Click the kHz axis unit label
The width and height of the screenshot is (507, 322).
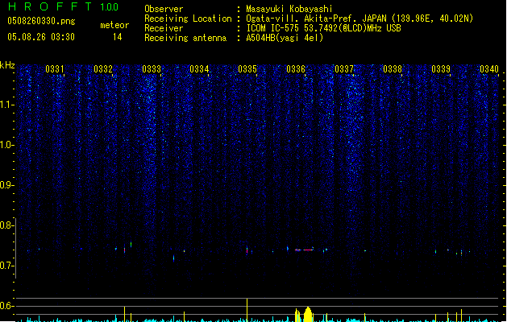tap(7, 65)
